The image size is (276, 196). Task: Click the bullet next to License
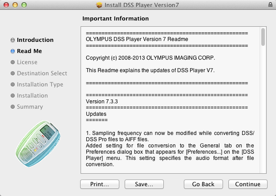pyautogui.click(x=12, y=62)
